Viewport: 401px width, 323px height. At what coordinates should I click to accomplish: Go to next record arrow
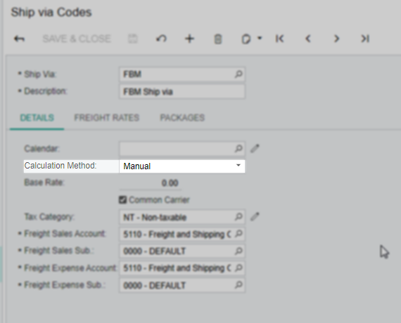click(x=336, y=39)
